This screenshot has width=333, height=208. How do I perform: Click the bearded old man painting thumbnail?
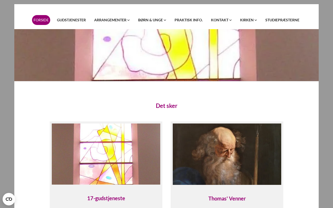tap(227, 154)
